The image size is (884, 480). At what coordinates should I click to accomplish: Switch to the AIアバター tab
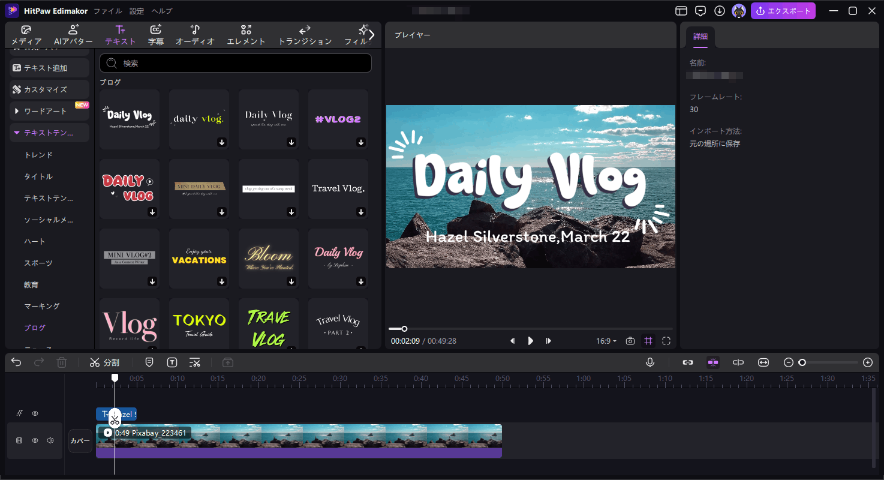[73, 35]
